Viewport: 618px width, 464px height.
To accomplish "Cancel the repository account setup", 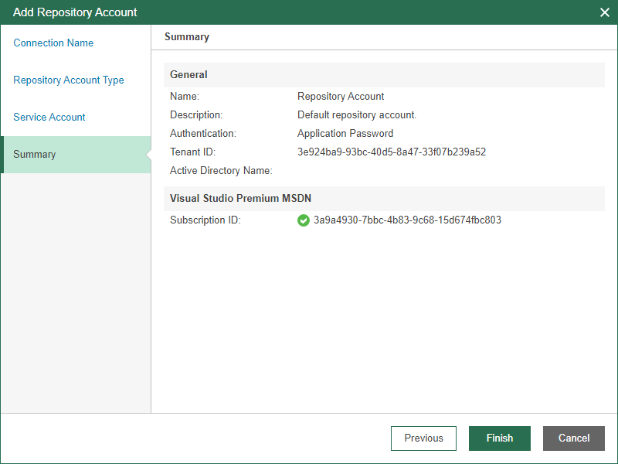I will pos(573,438).
